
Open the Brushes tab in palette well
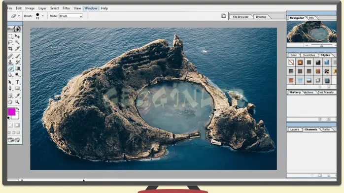261,17
